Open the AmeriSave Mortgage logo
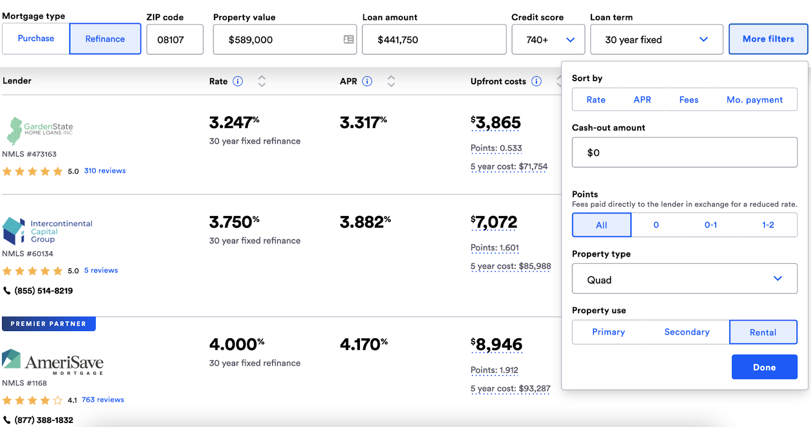The width and height of the screenshot is (811, 427). pyautogui.click(x=53, y=362)
